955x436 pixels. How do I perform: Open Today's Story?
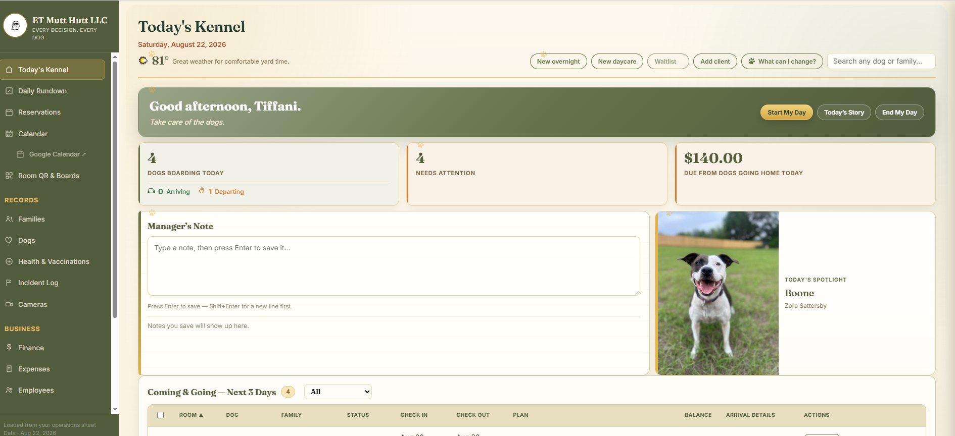click(844, 112)
